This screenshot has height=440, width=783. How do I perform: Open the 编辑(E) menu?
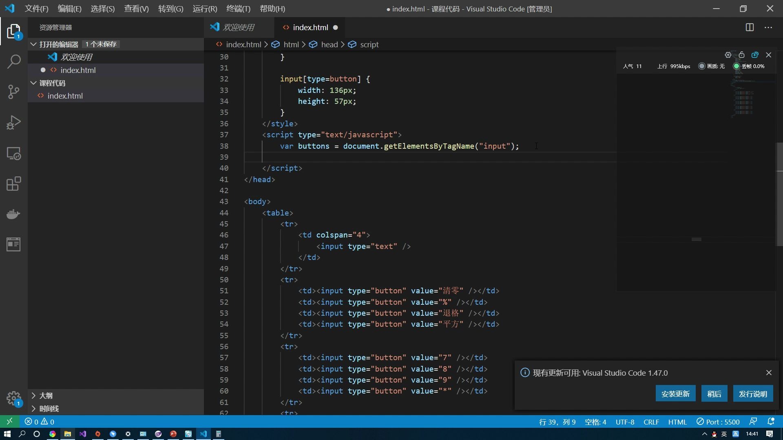click(69, 9)
